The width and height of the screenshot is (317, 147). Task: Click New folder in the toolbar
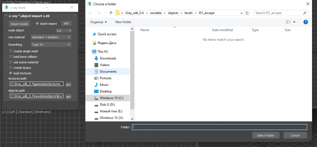pyautogui.click(x=123, y=22)
